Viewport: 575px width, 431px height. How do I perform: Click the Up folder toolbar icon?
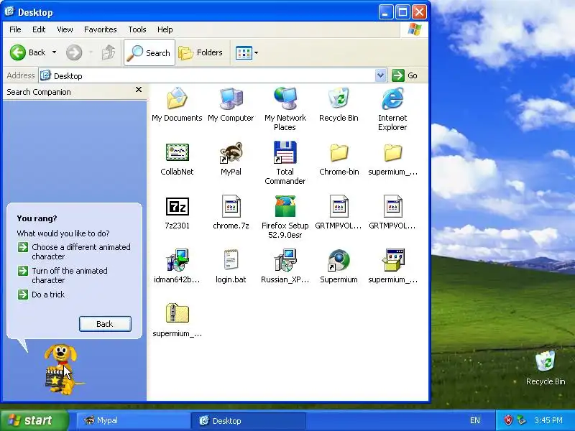click(x=109, y=52)
